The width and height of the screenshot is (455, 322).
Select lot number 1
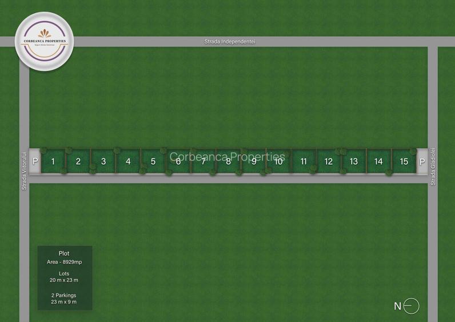click(x=53, y=161)
